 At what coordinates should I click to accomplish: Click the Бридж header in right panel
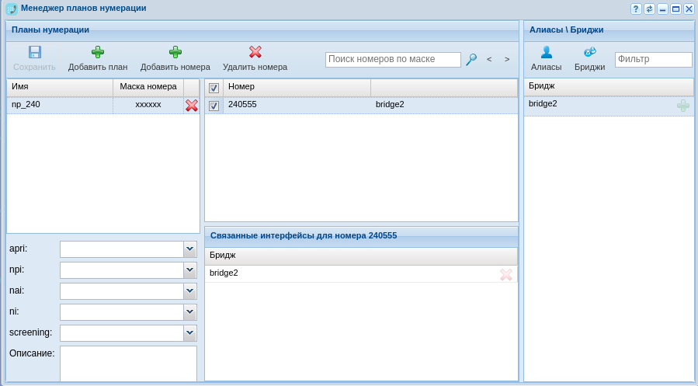click(x=609, y=86)
